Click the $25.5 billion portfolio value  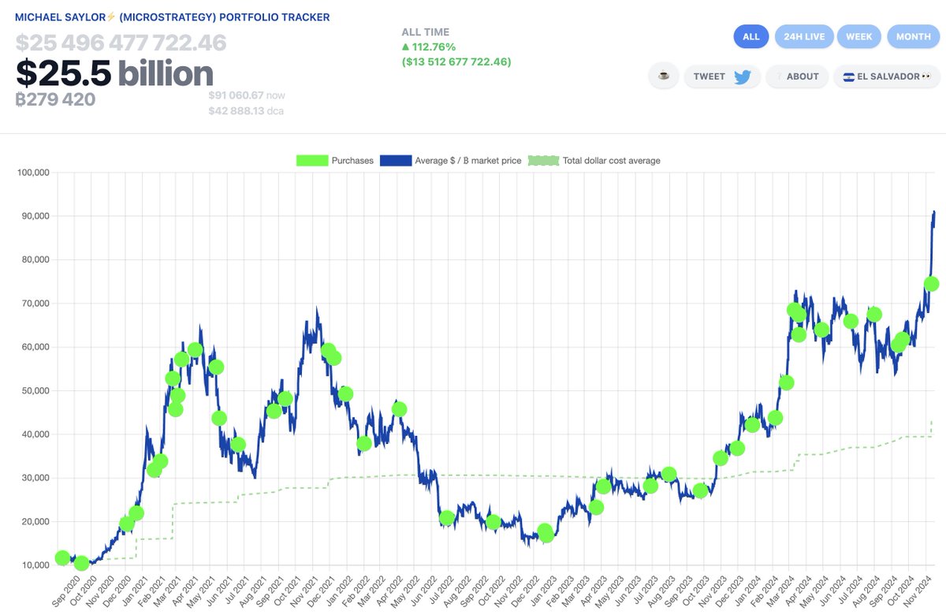(x=114, y=73)
